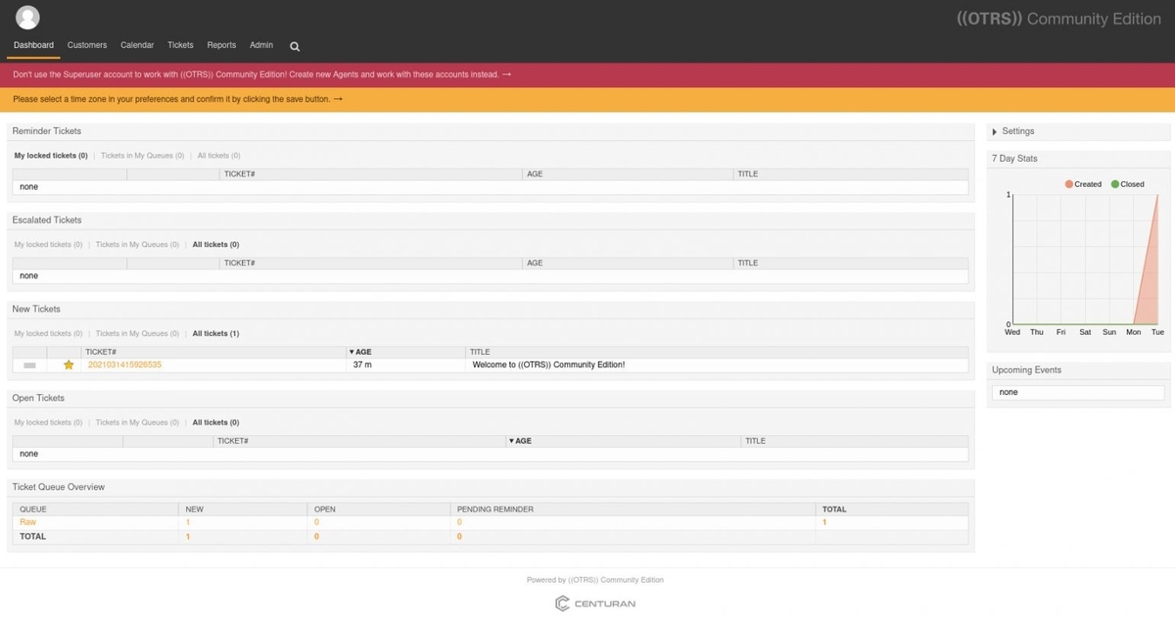This screenshot has width=1175, height=629.
Task: Select My locked tickets filter in New Tickets
Action: tap(47, 333)
